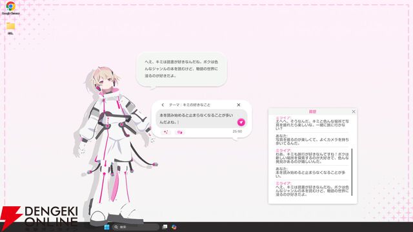
Task: Click the first ミライア reply about taking photos
Action: pyautogui.click(x=312, y=123)
